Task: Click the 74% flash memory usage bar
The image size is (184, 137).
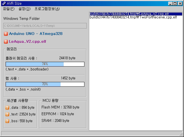Action: (x=45, y=64)
